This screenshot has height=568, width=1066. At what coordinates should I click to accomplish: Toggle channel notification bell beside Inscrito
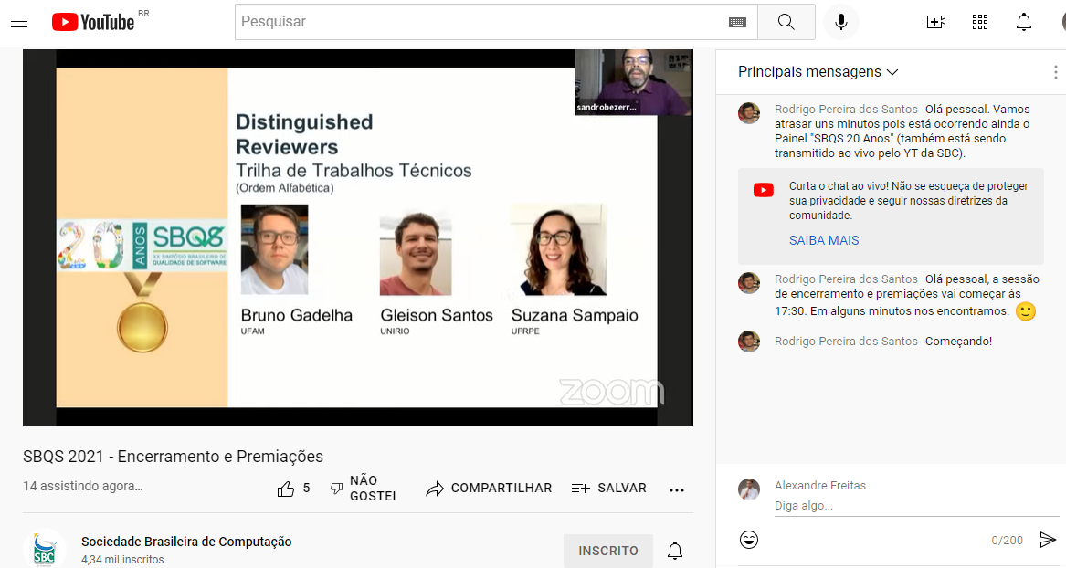point(675,551)
